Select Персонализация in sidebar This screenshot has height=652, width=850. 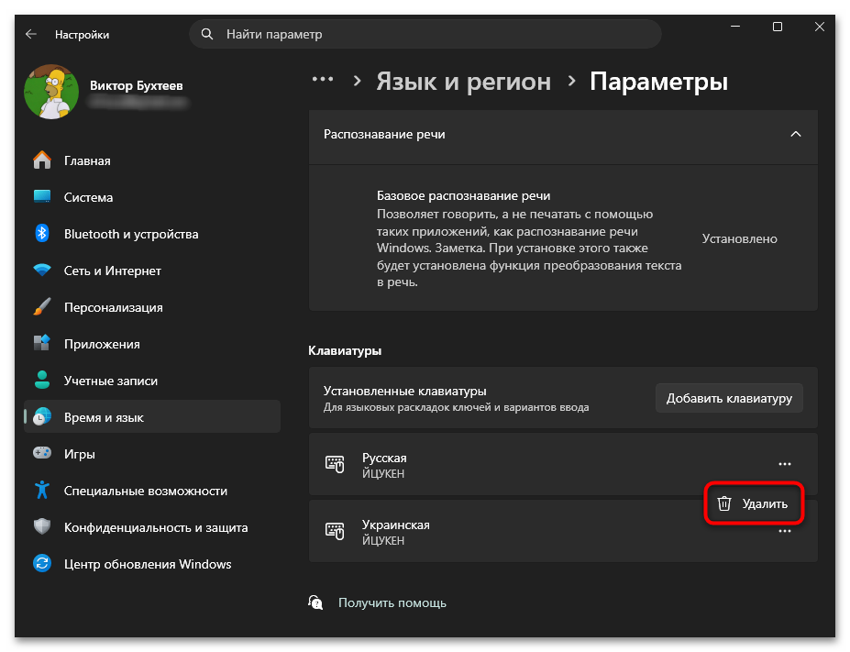[152, 307]
